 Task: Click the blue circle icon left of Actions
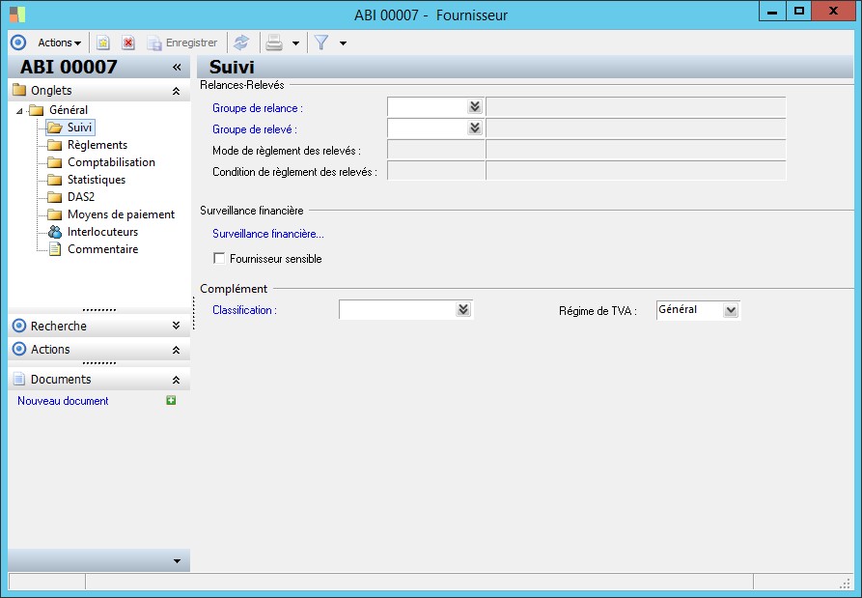pos(17,43)
